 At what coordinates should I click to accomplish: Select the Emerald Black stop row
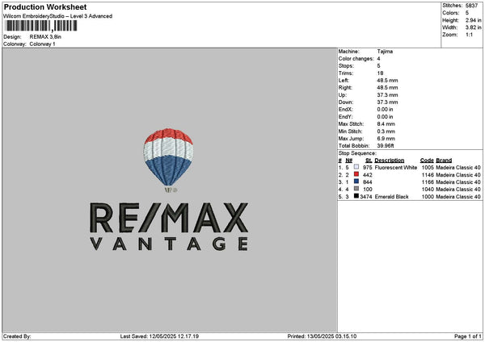(x=410, y=197)
